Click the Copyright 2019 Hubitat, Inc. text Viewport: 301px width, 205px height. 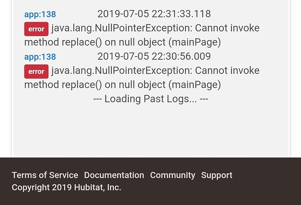(x=66, y=188)
